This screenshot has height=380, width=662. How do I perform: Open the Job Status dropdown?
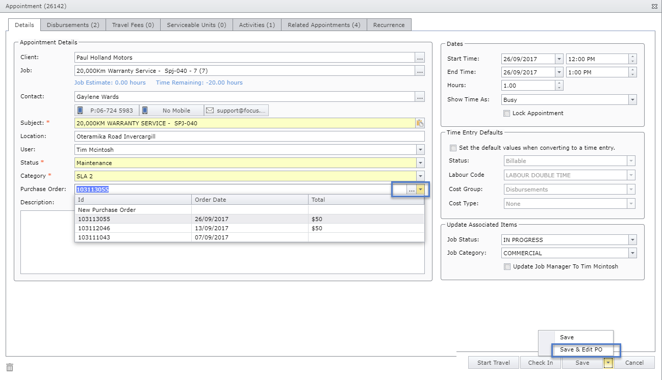click(632, 240)
